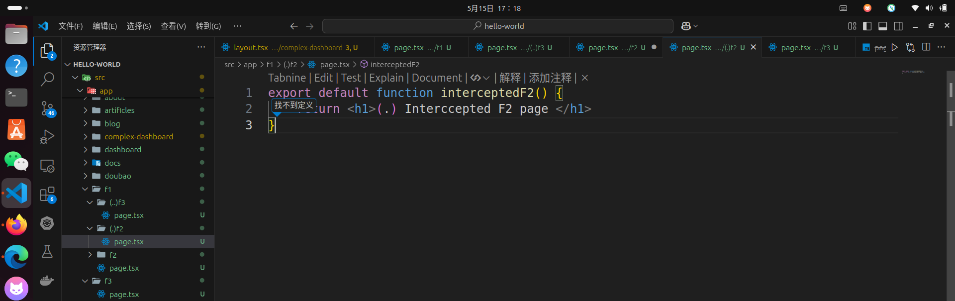
Task: Expand the complex-dashboard folder
Action: coord(139,136)
